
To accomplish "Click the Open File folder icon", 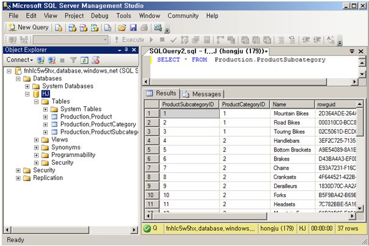I will [x=122, y=27].
